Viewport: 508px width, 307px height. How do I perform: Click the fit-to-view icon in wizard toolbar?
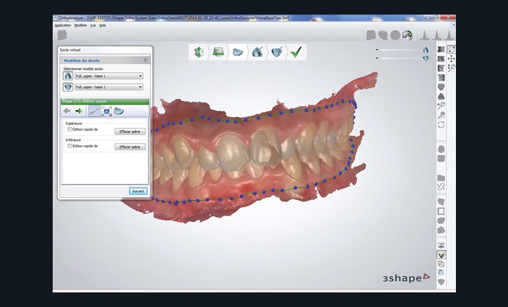tap(107, 111)
